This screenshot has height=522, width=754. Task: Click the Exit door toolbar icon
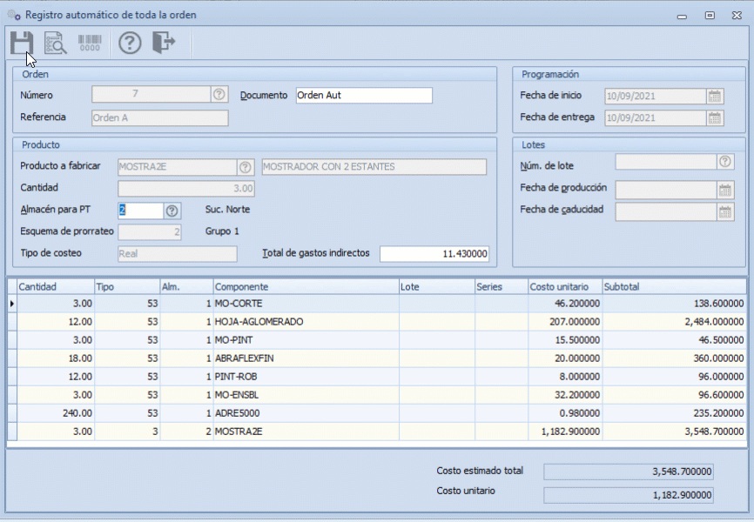tap(164, 43)
